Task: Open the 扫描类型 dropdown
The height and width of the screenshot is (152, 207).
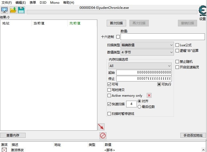Action: click(147, 45)
